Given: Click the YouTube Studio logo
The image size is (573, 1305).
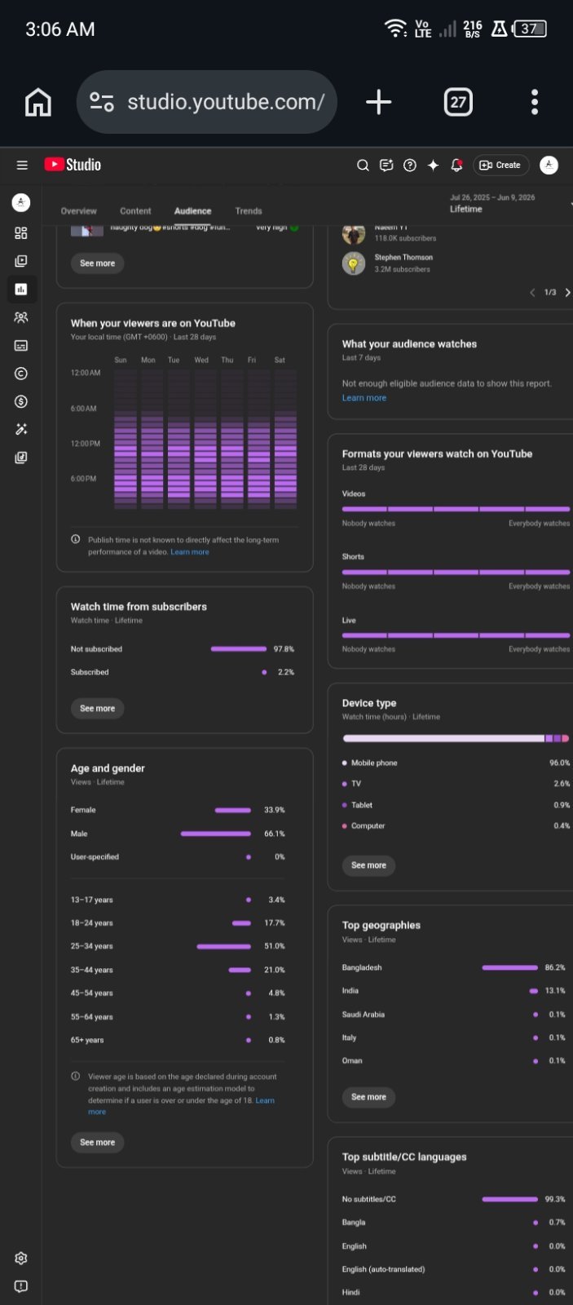Looking at the screenshot, I should [73, 165].
